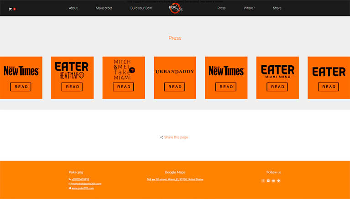Open the Instagram icon under Follow us
This screenshot has width=350, height=199.
pos(268,181)
